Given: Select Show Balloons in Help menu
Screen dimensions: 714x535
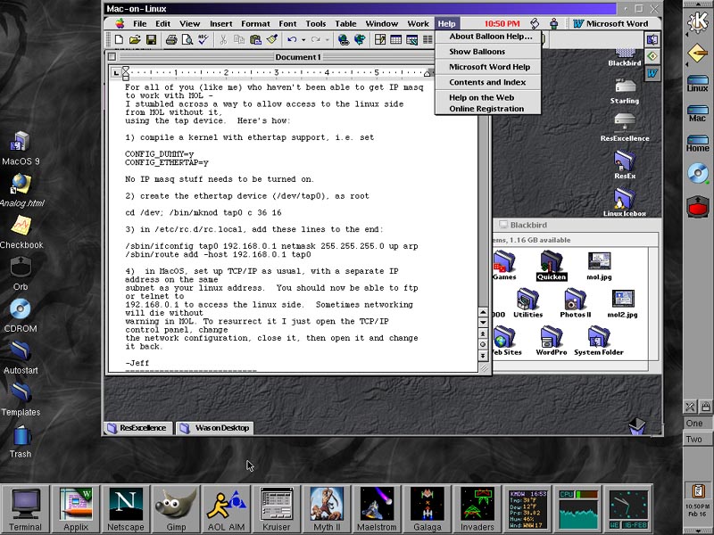Looking at the screenshot, I should (x=488, y=52).
